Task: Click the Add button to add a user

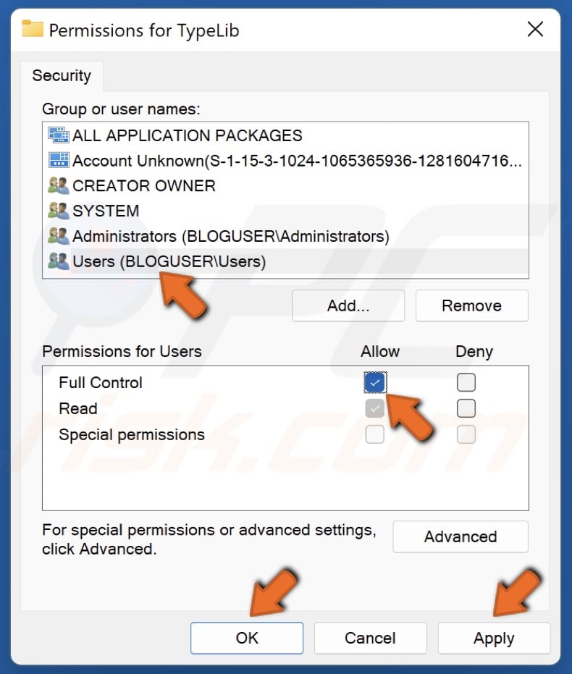Action: tap(348, 306)
